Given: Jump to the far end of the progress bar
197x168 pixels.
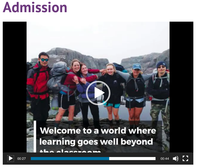Looking at the screenshot, I should (155, 159).
